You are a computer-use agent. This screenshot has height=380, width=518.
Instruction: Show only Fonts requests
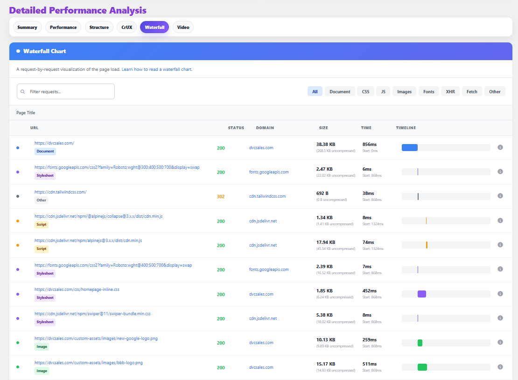[x=428, y=92]
